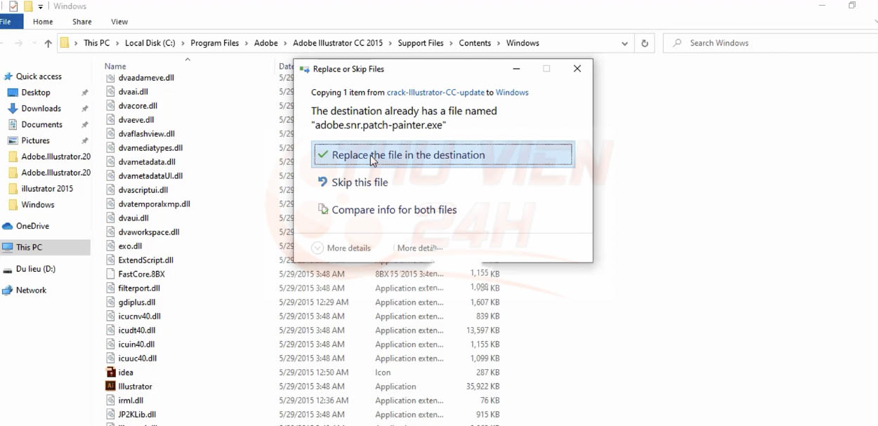Select the idea icon file
This screenshot has width=878, height=426.
[110, 373]
